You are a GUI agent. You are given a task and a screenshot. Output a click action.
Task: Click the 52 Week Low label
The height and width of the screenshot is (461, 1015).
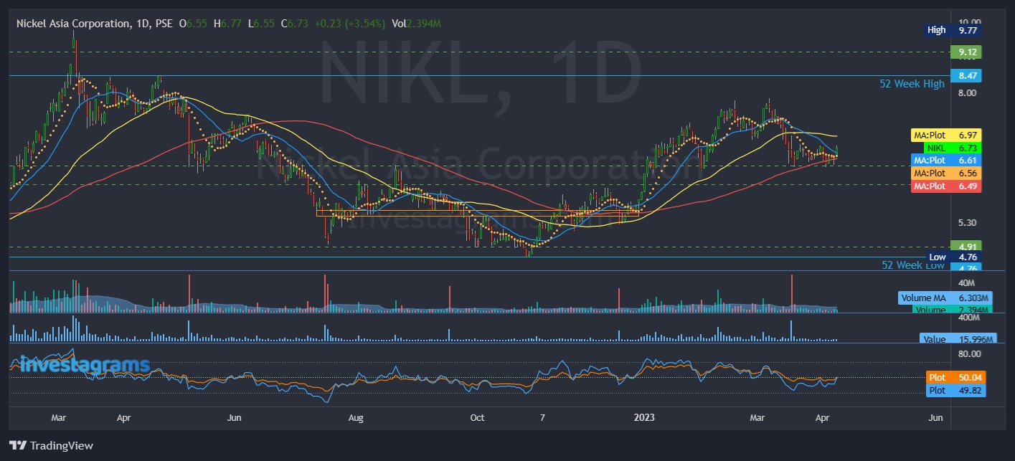[912, 265]
